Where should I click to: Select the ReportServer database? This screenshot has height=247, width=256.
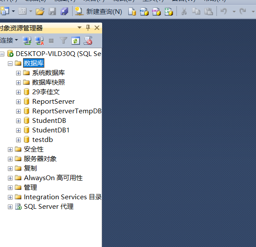coord(53,102)
